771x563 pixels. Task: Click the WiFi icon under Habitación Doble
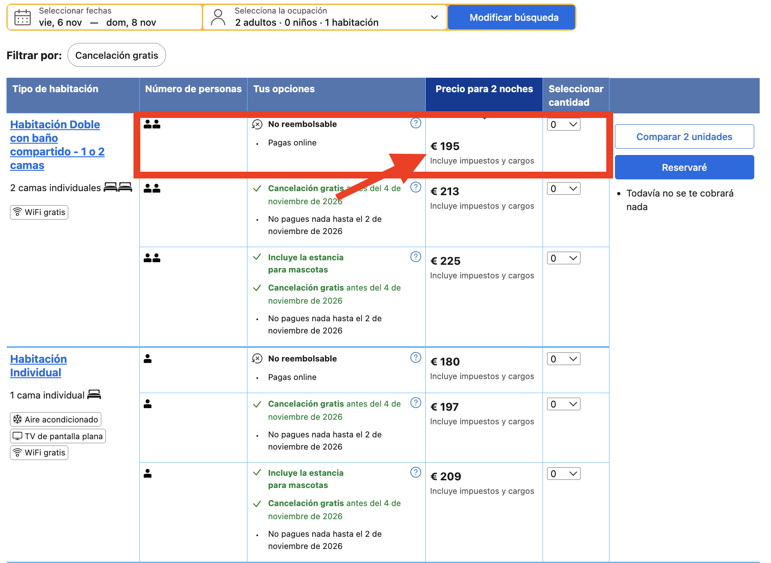coord(17,212)
